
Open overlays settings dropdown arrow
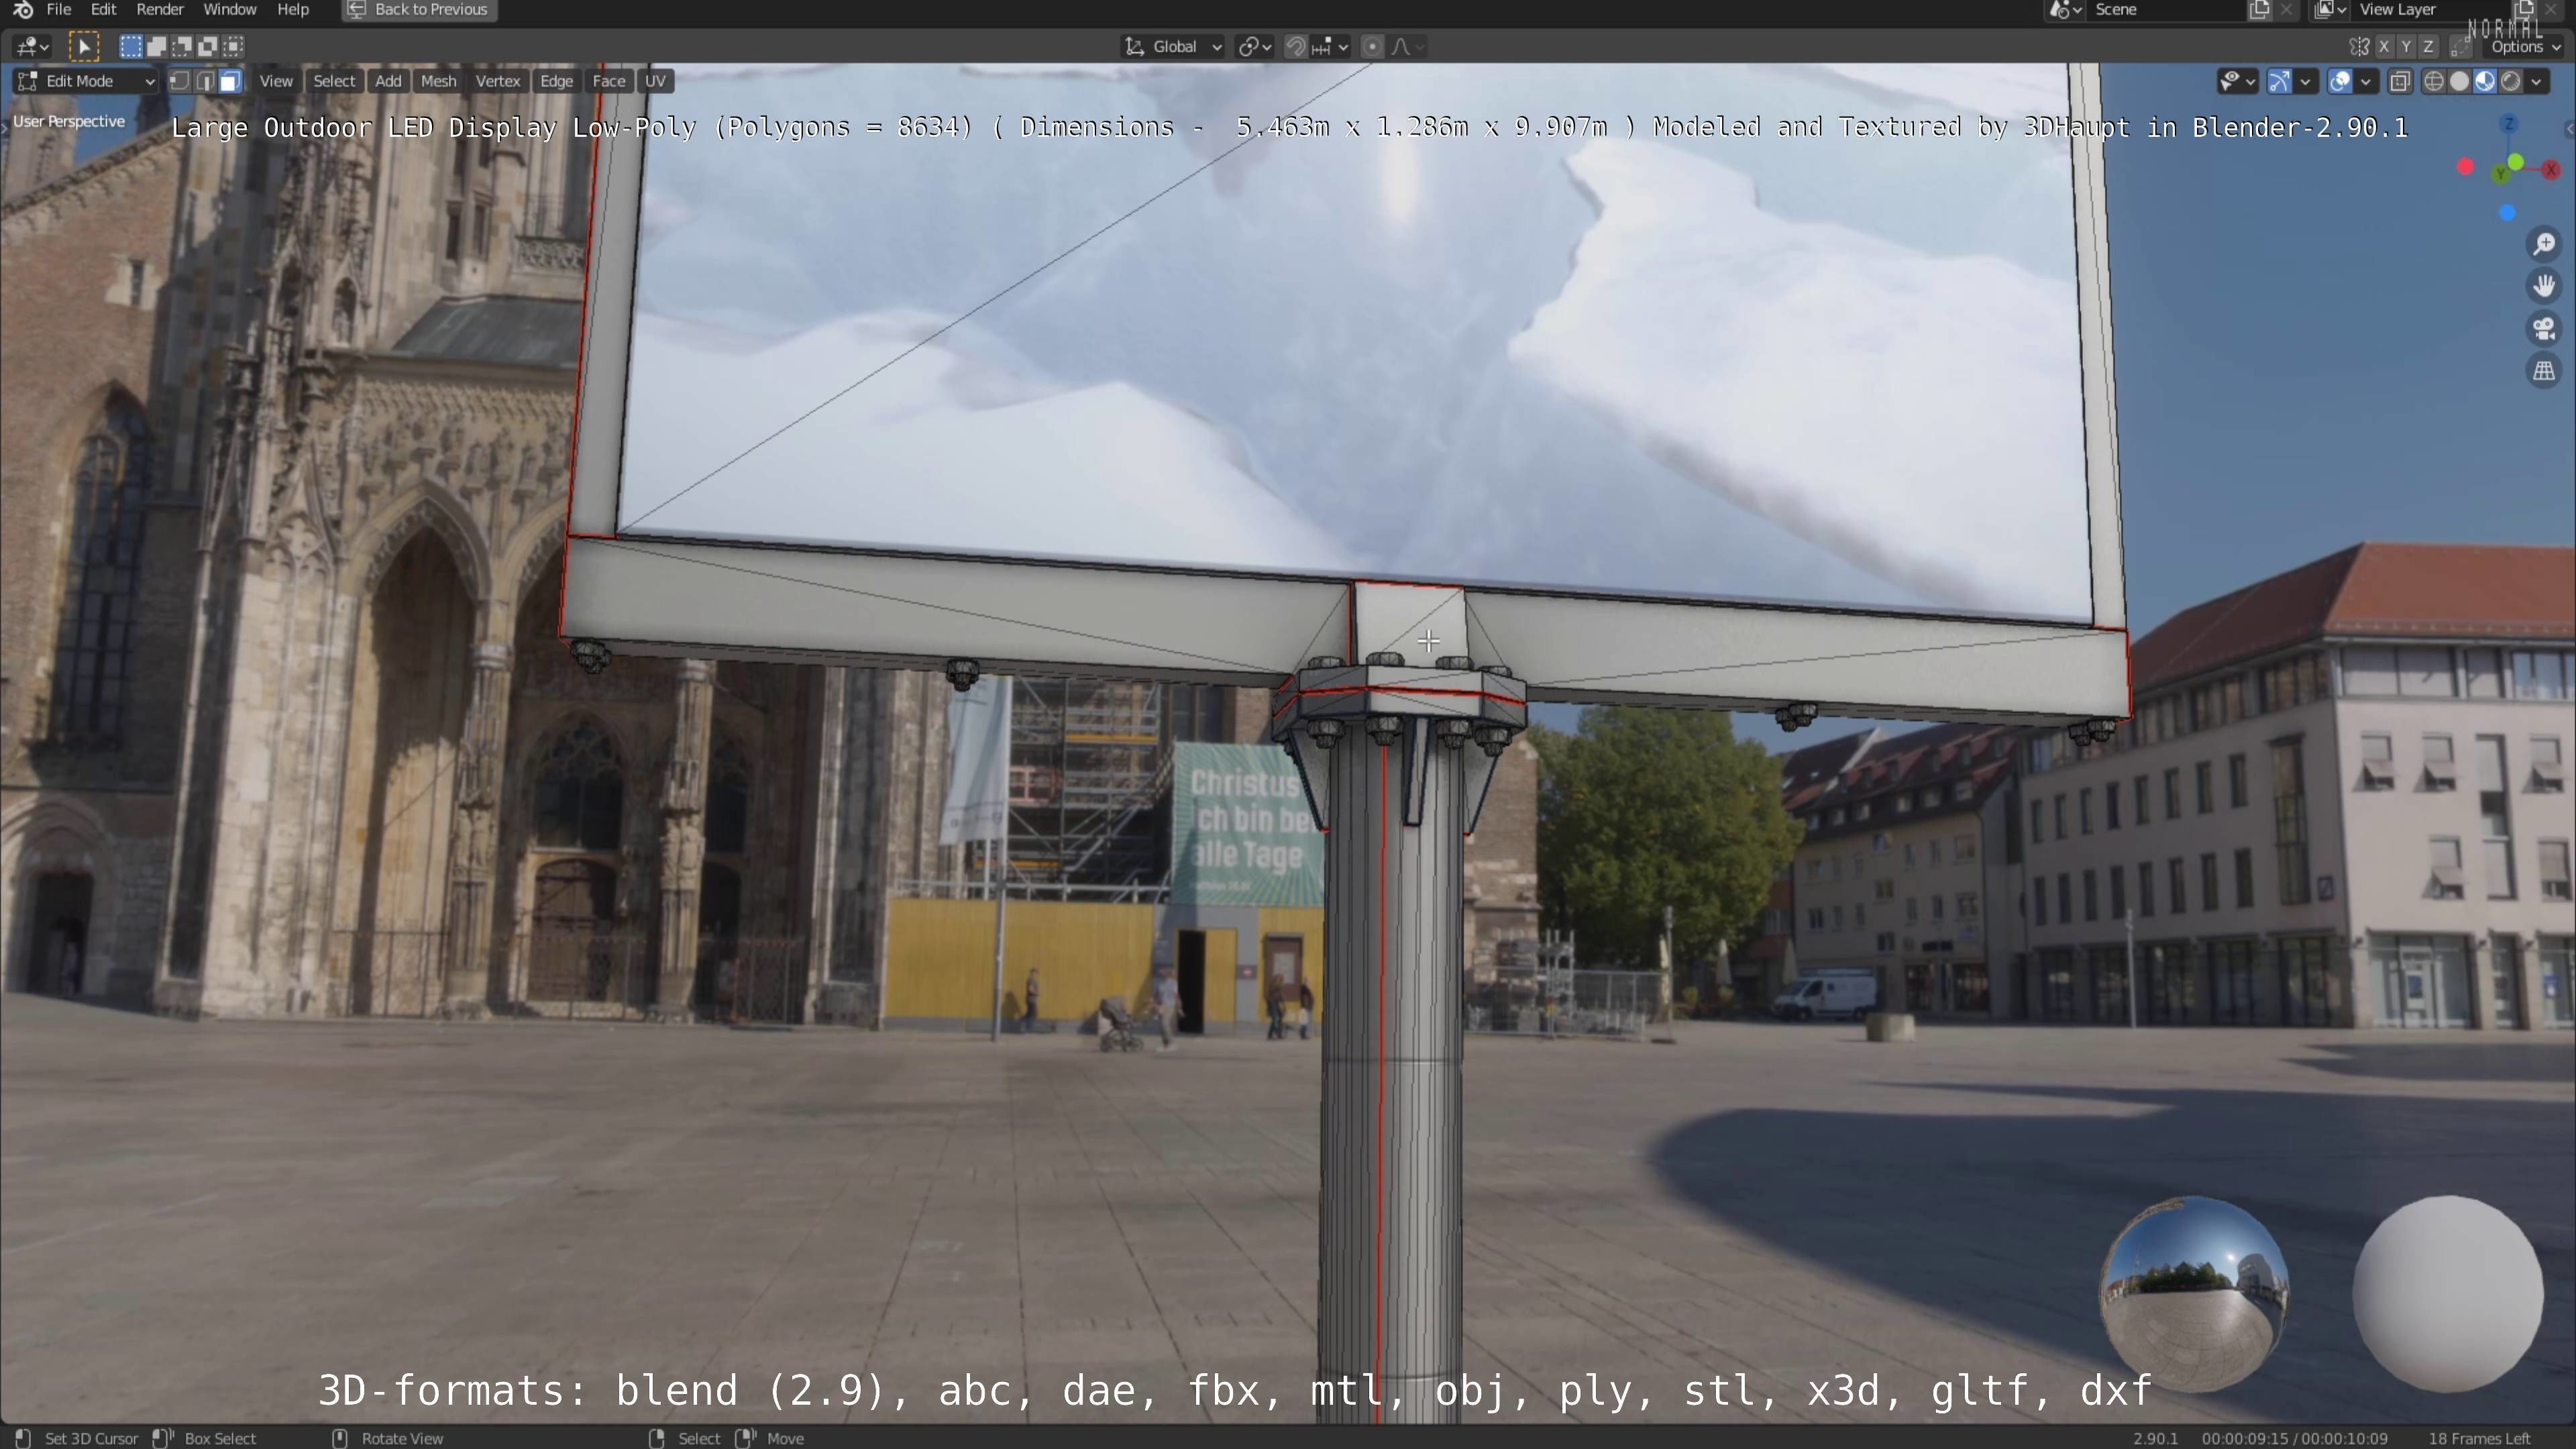[x=2365, y=81]
